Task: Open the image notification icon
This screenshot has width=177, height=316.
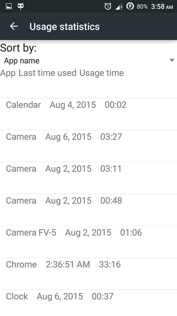Action: tap(9, 7)
